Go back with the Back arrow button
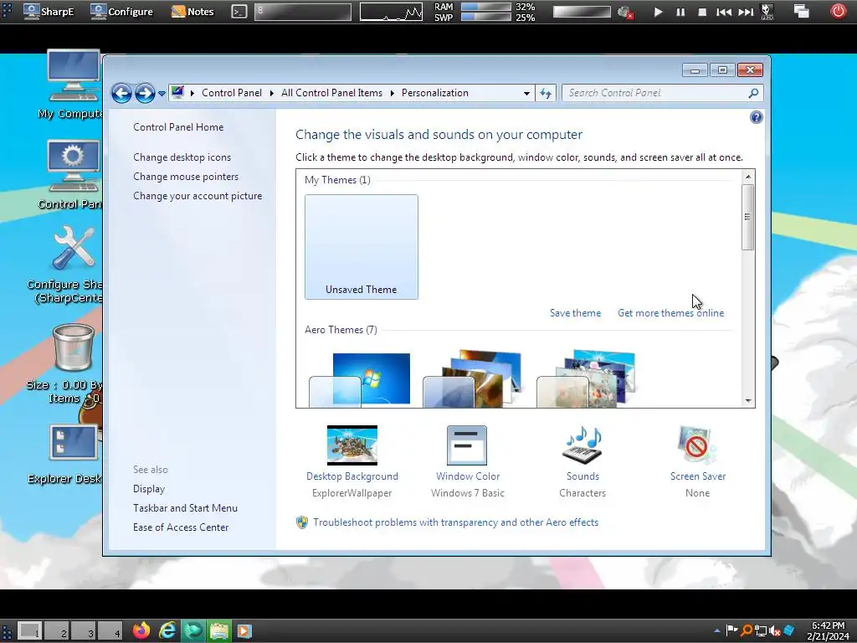Image resolution: width=857 pixels, height=643 pixels. [121, 93]
